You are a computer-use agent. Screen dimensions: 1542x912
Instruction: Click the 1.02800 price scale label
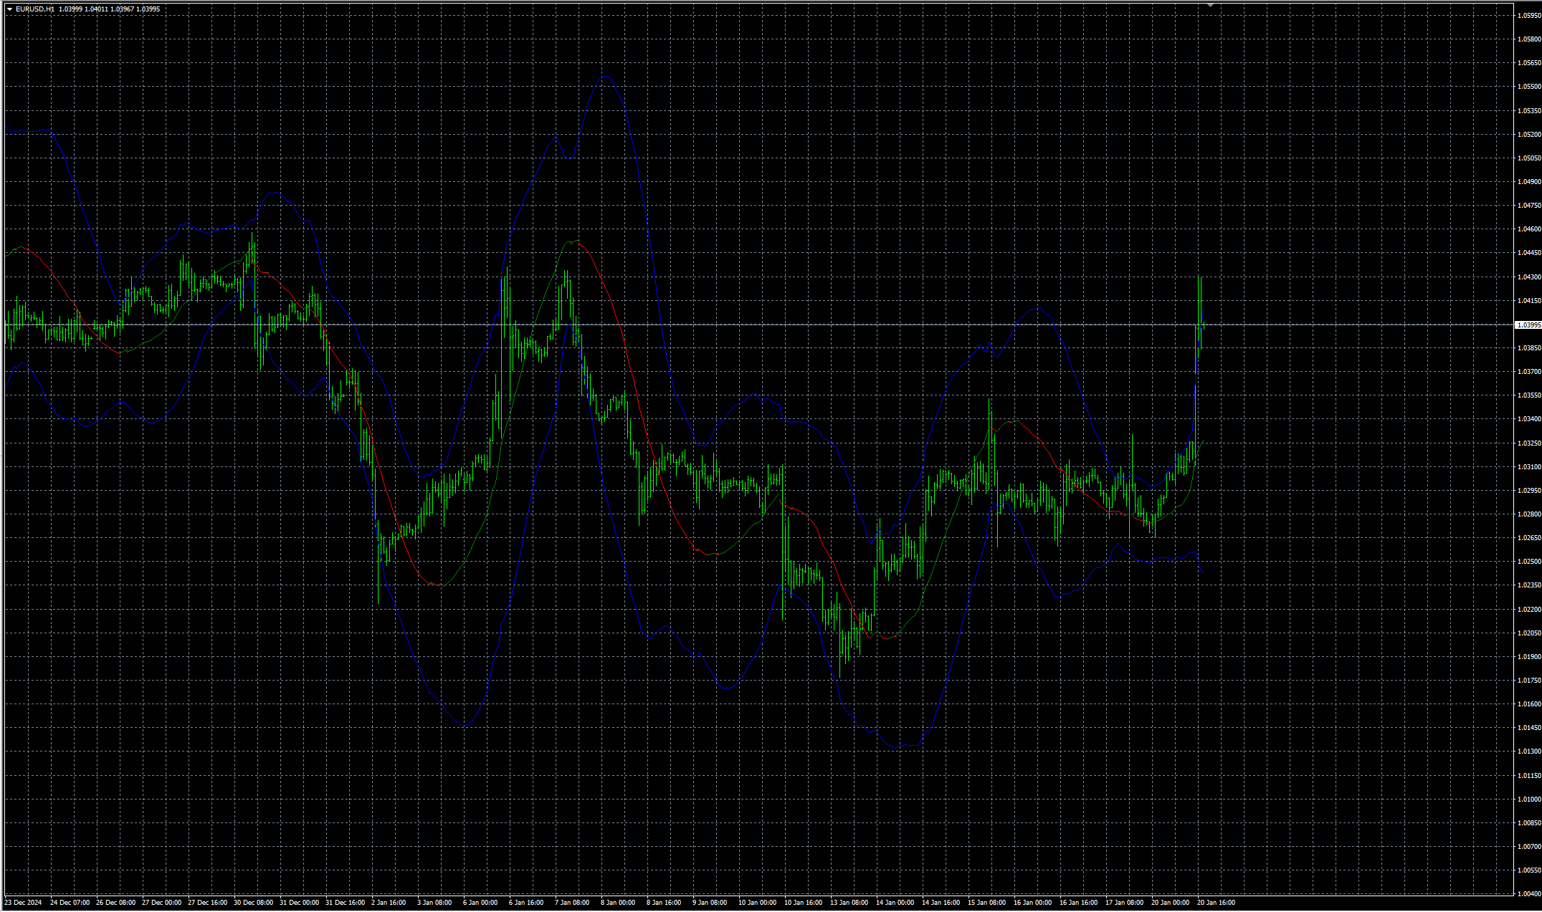[x=1529, y=514]
